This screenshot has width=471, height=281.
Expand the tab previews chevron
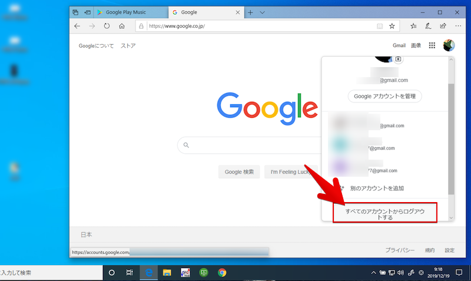[262, 12]
